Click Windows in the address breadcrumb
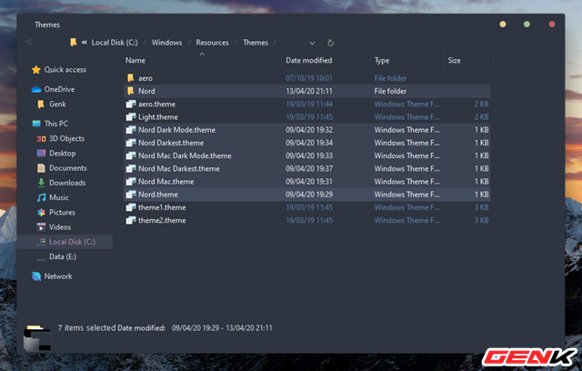The image size is (582, 371). 166,42
